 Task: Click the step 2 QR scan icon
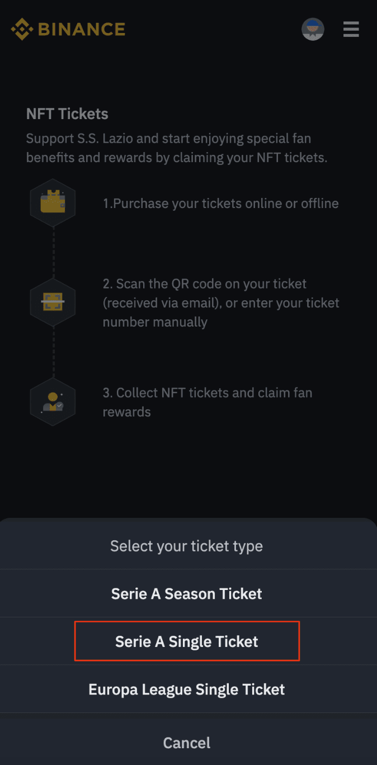(53, 302)
